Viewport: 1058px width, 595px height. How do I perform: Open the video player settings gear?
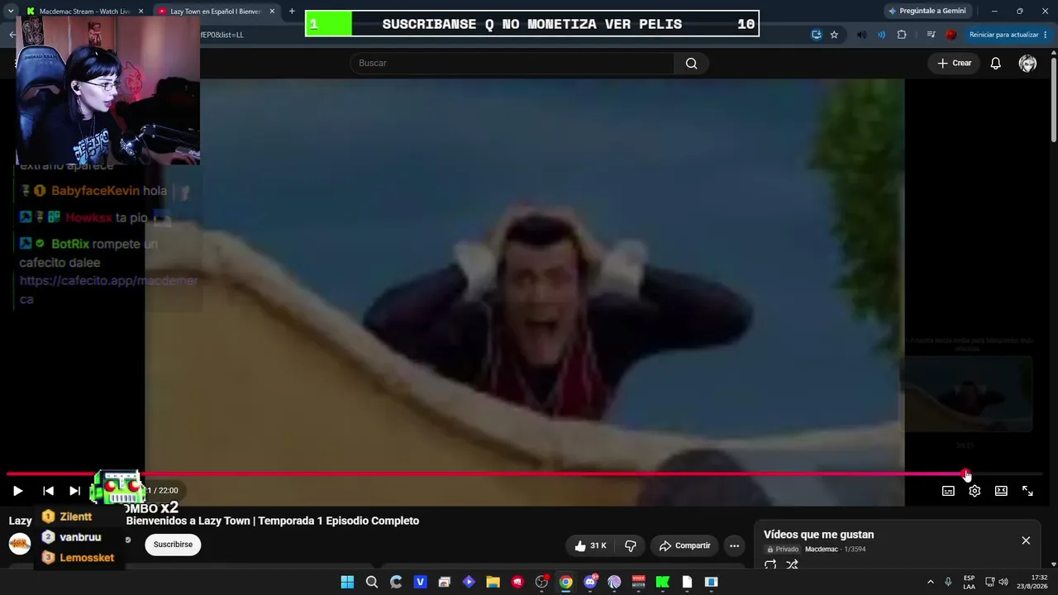[975, 491]
